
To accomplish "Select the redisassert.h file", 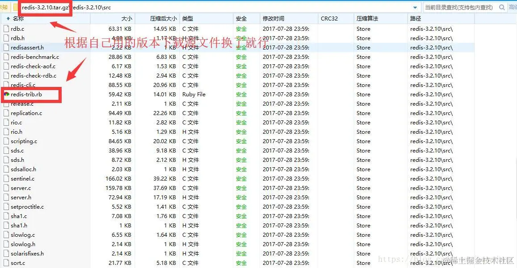I will tap(27, 47).
